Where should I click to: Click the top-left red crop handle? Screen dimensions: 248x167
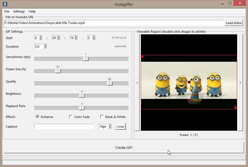click(x=142, y=56)
